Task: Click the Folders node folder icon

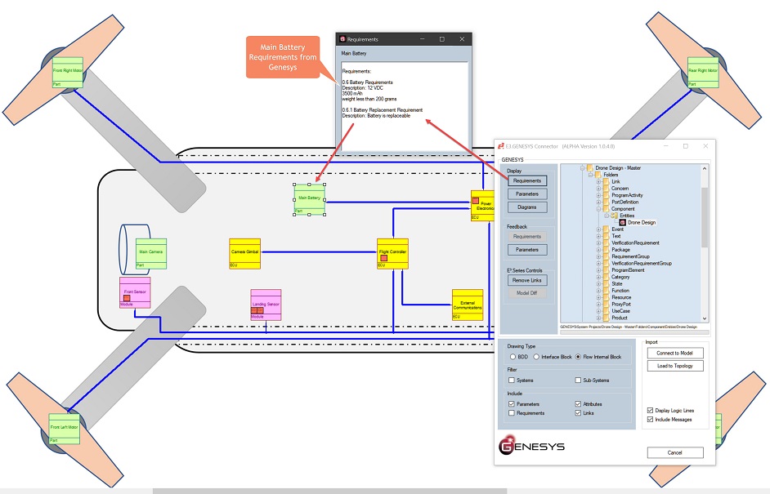Action: tap(598, 175)
